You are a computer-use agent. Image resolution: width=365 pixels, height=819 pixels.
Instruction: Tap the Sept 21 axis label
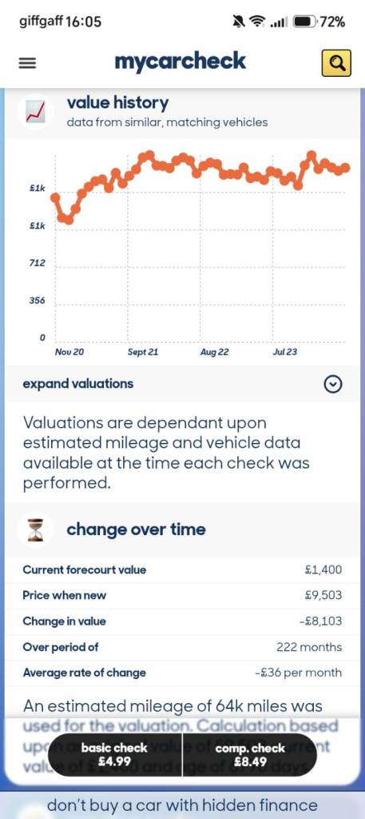point(143,352)
